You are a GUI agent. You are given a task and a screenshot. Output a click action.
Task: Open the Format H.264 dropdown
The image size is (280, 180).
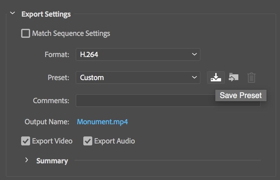(x=138, y=54)
